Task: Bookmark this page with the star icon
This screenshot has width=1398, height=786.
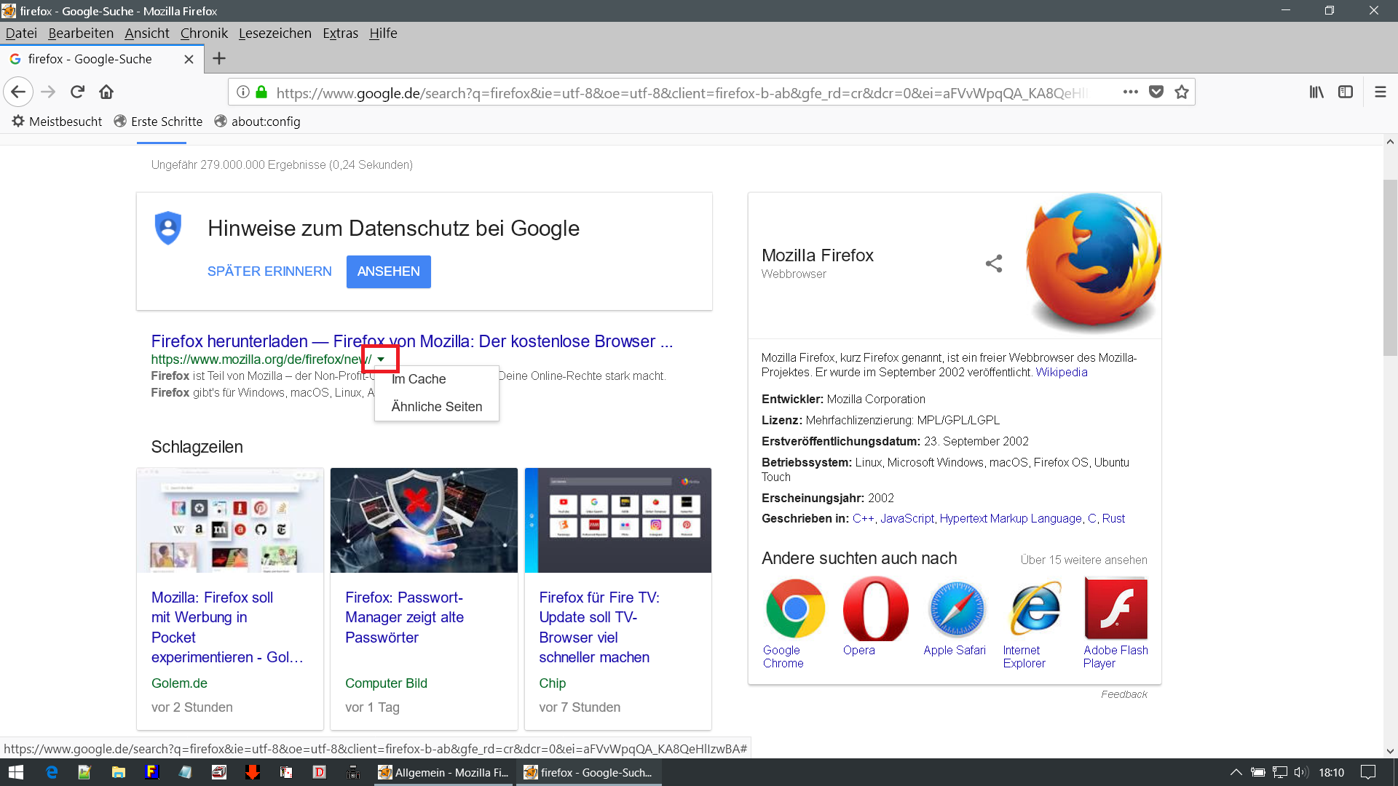Action: (x=1181, y=92)
